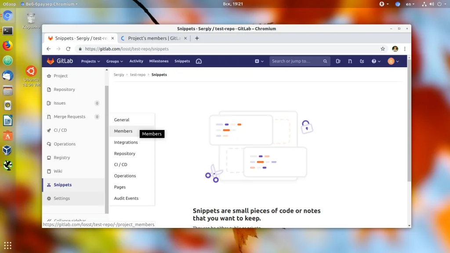Click the page vertical scrollbar
The height and width of the screenshot is (253, 450).
[409, 120]
